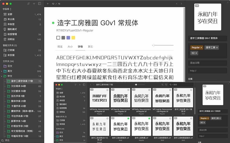
Task: Remove Regular tag in back window panel
Action: (201, 48)
